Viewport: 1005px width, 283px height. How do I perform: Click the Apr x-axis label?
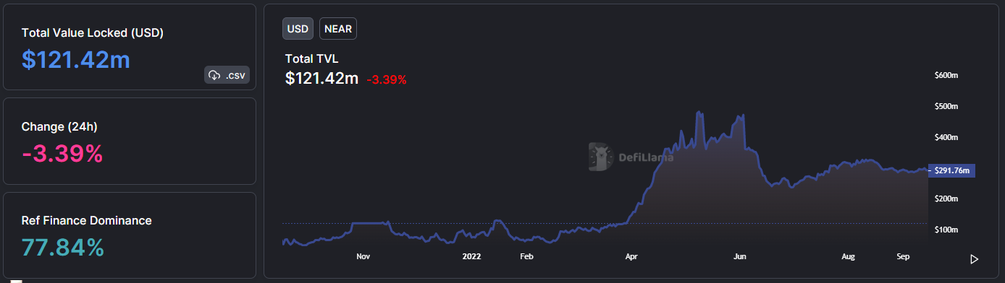(x=632, y=256)
